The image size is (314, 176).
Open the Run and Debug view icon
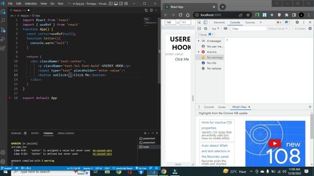coord(3,39)
